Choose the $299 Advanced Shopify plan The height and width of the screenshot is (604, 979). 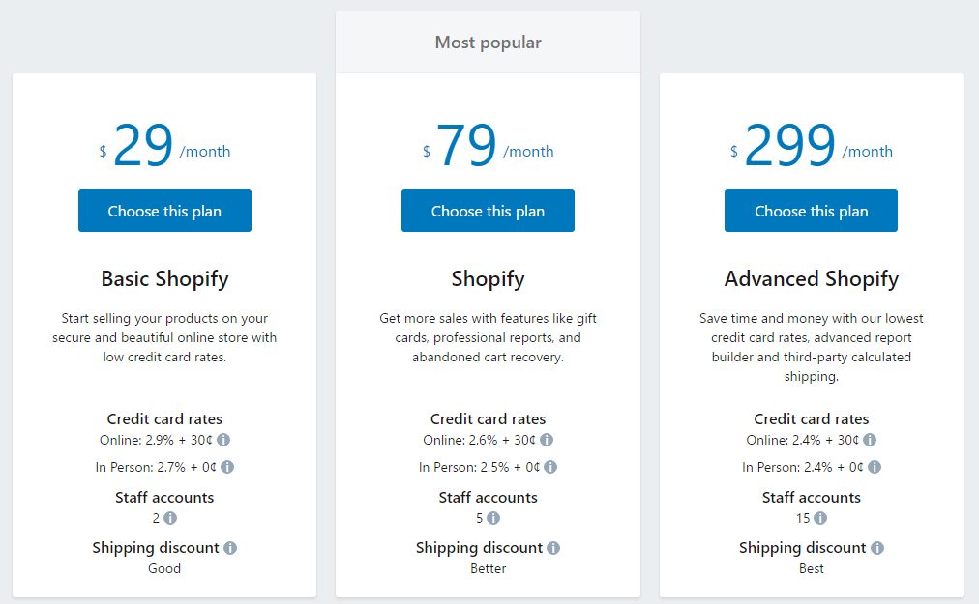(x=811, y=211)
